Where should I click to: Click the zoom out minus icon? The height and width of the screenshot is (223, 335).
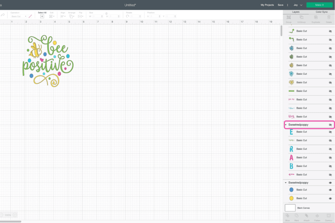click(1, 215)
